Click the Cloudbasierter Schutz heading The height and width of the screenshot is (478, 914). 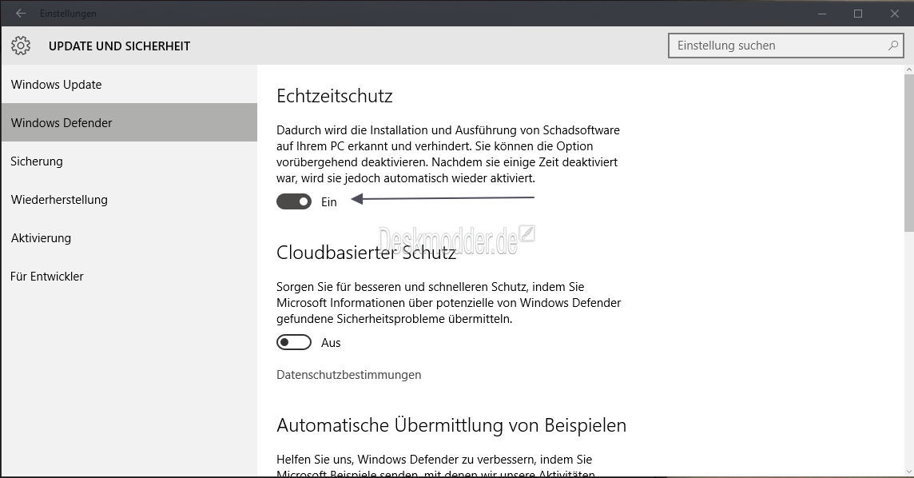point(366,253)
